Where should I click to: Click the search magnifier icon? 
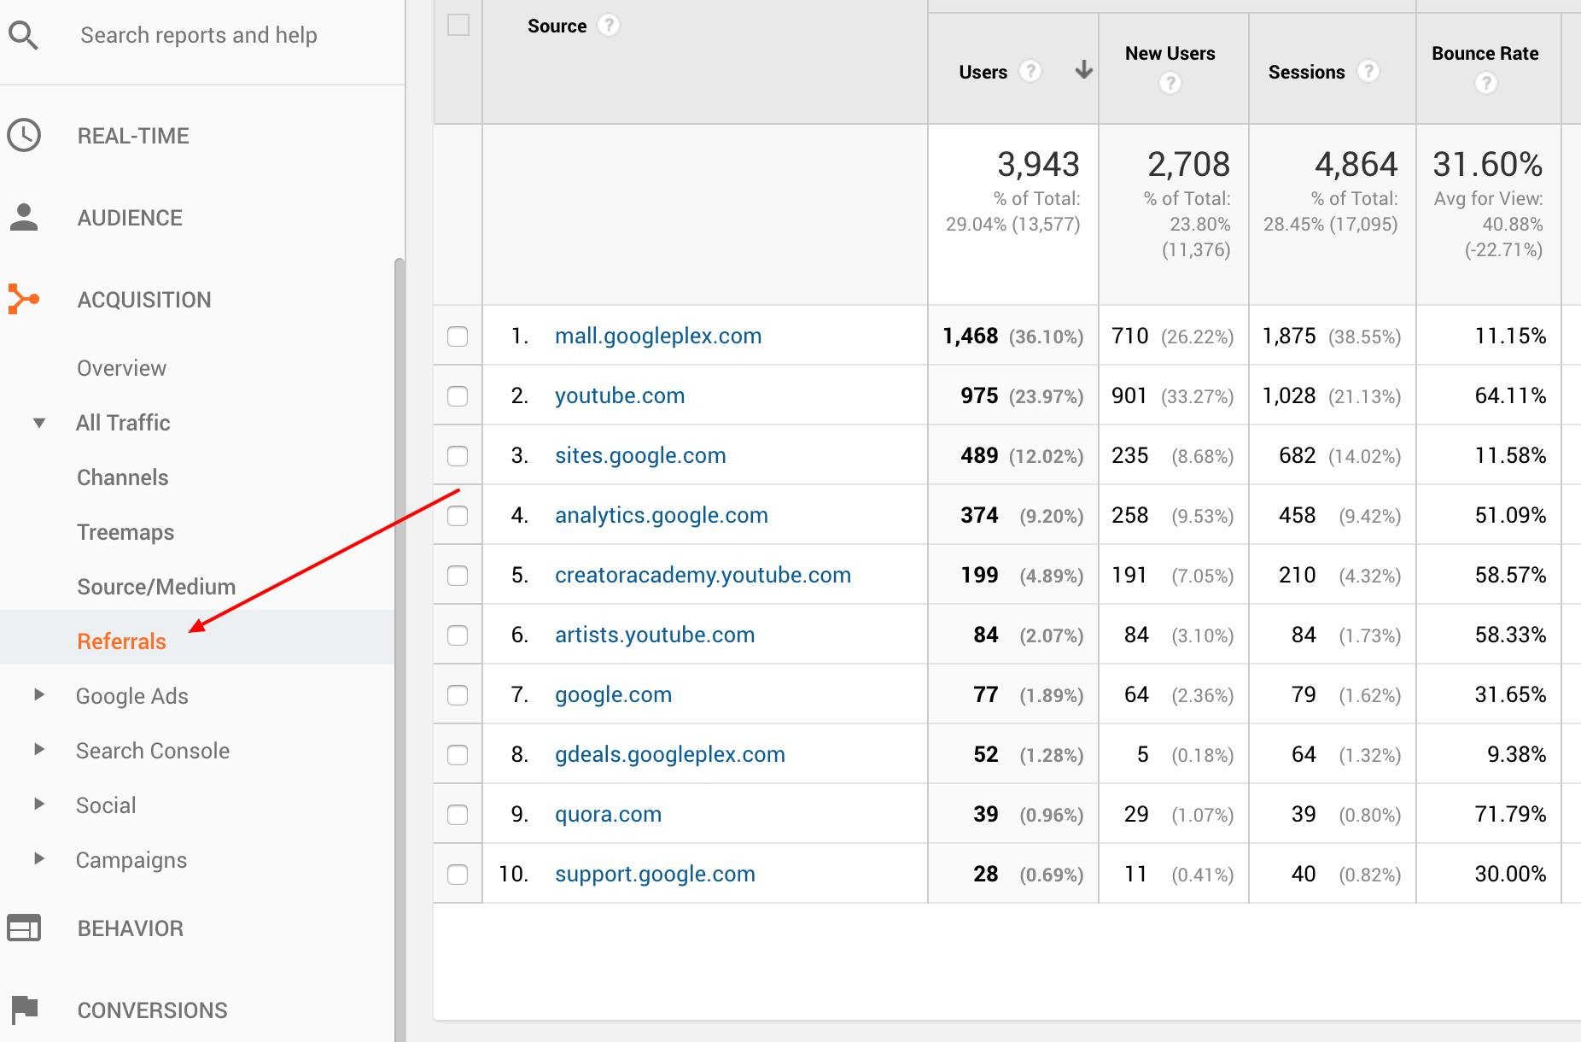point(23,35)
